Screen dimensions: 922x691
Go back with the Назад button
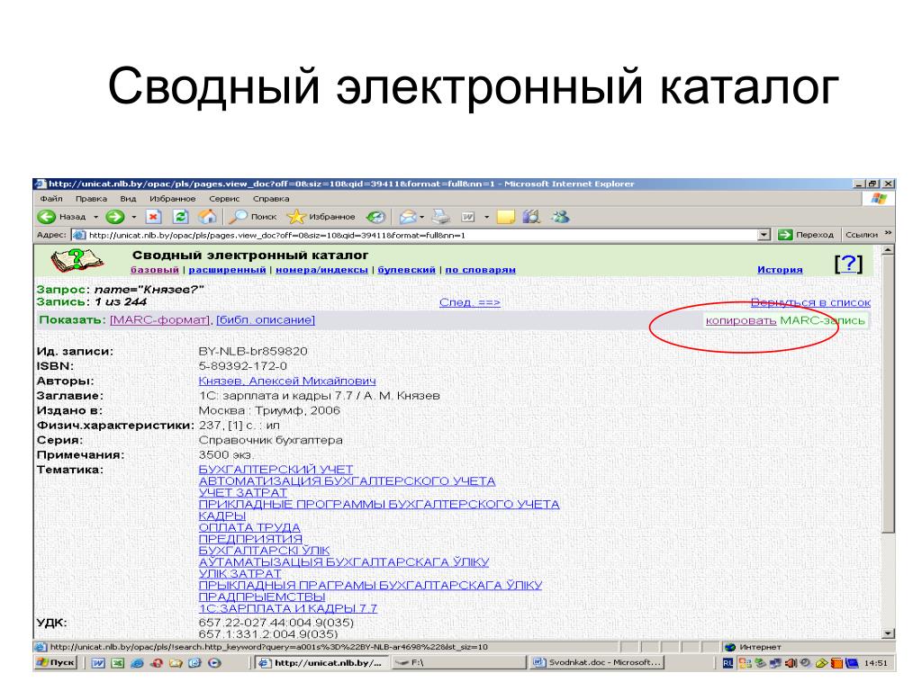(x=62, y=217)
